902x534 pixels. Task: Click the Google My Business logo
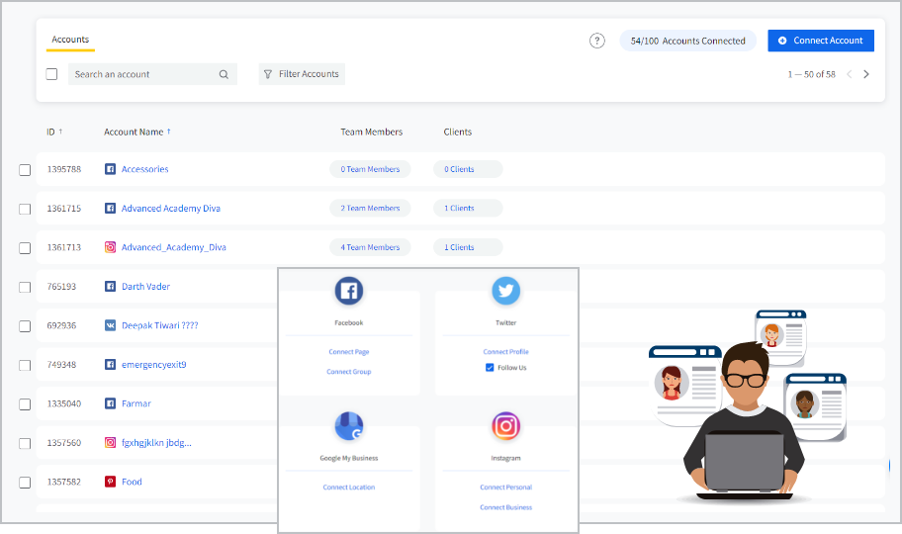point(349,426)
